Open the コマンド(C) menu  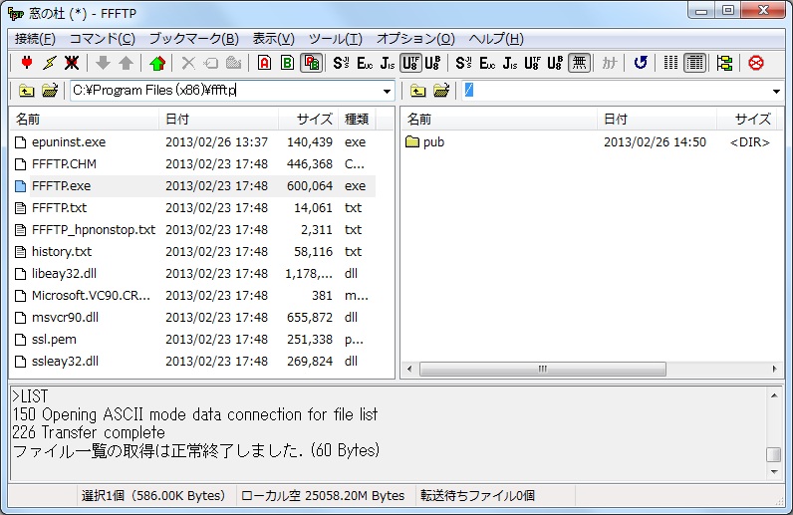click(x=103, y=39)
